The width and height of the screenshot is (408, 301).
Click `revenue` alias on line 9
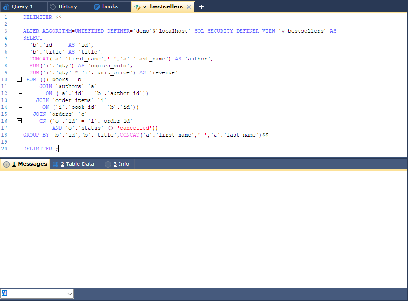pos(163,72)
